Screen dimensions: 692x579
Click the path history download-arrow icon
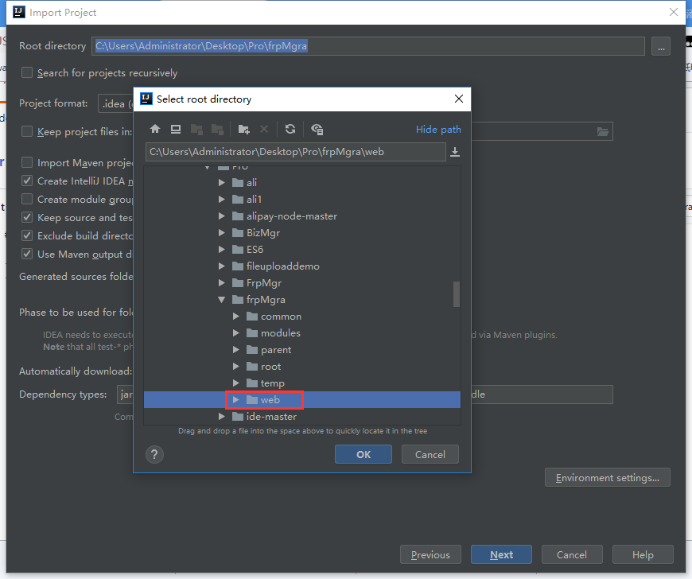click(x=455, y=152)
